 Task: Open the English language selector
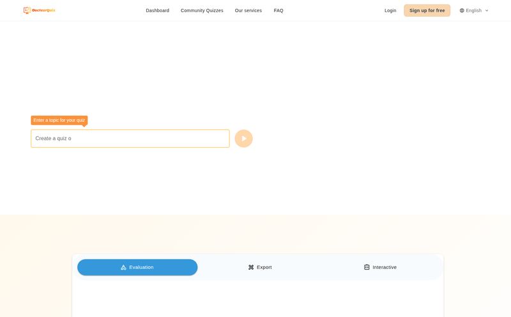click(473, 10)
